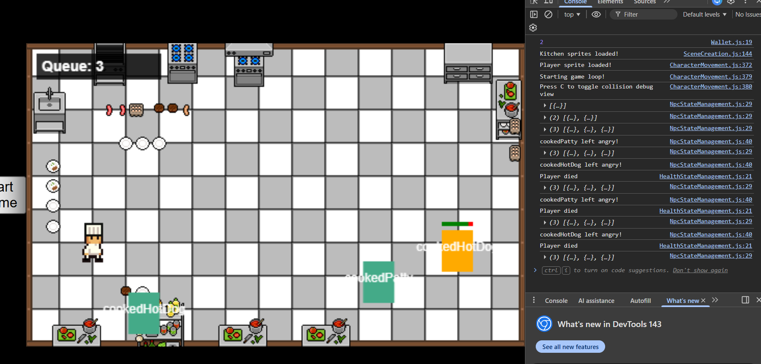Open drawer three-dot menu beside Console tab

click(534, 300)
